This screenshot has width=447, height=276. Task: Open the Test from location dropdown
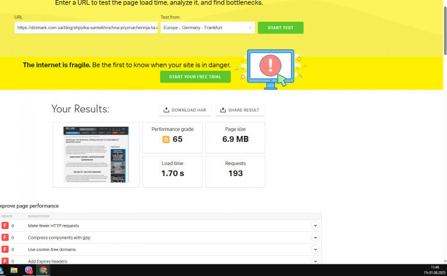208,28
